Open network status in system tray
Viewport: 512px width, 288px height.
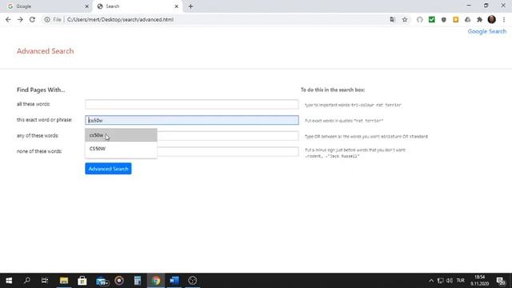[x=440, y=281]
